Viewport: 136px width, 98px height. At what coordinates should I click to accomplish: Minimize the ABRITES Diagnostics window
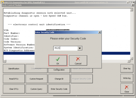(128, 2)
